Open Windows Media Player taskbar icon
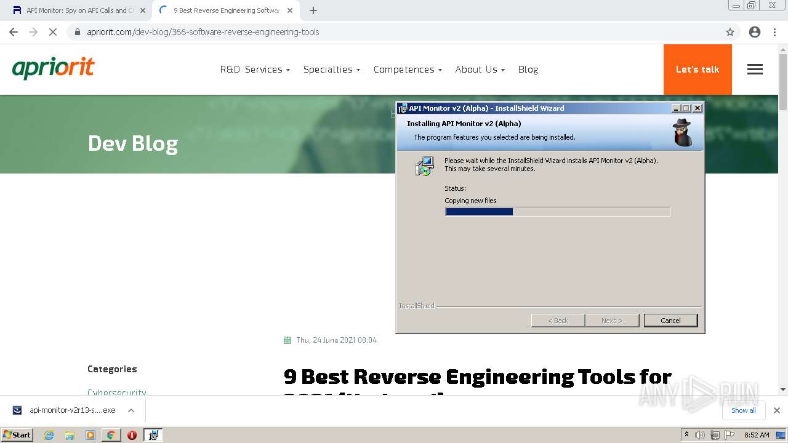Screen dimensions: 788x443 90,435
